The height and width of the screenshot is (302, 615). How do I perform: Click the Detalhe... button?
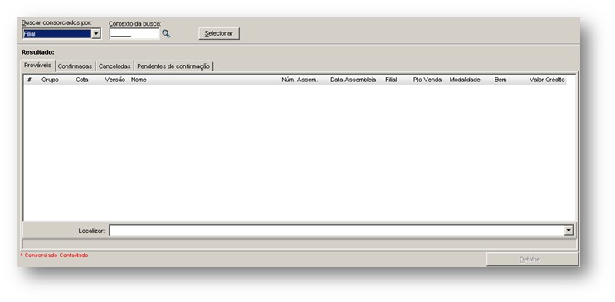[x=532, y=260]
